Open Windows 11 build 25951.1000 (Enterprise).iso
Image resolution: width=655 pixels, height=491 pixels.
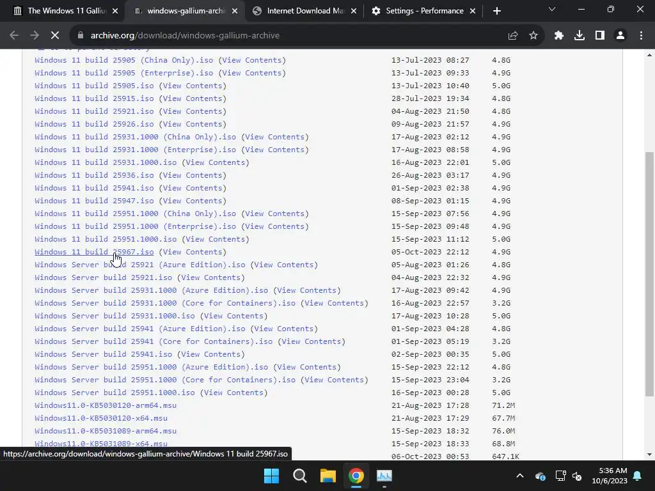tap(136, 226)
